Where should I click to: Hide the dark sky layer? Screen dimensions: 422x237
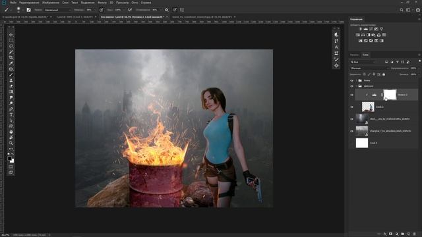351,119
